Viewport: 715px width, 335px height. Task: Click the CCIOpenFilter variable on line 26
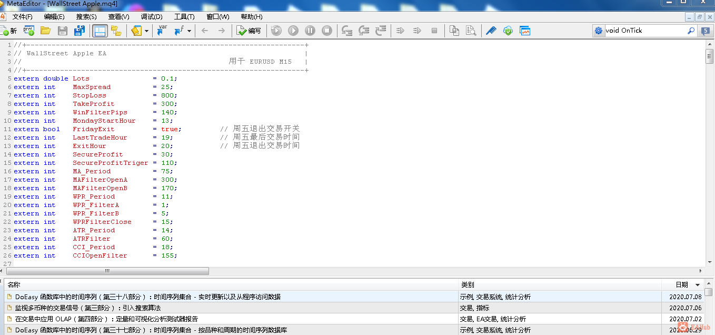pos(100,255)
